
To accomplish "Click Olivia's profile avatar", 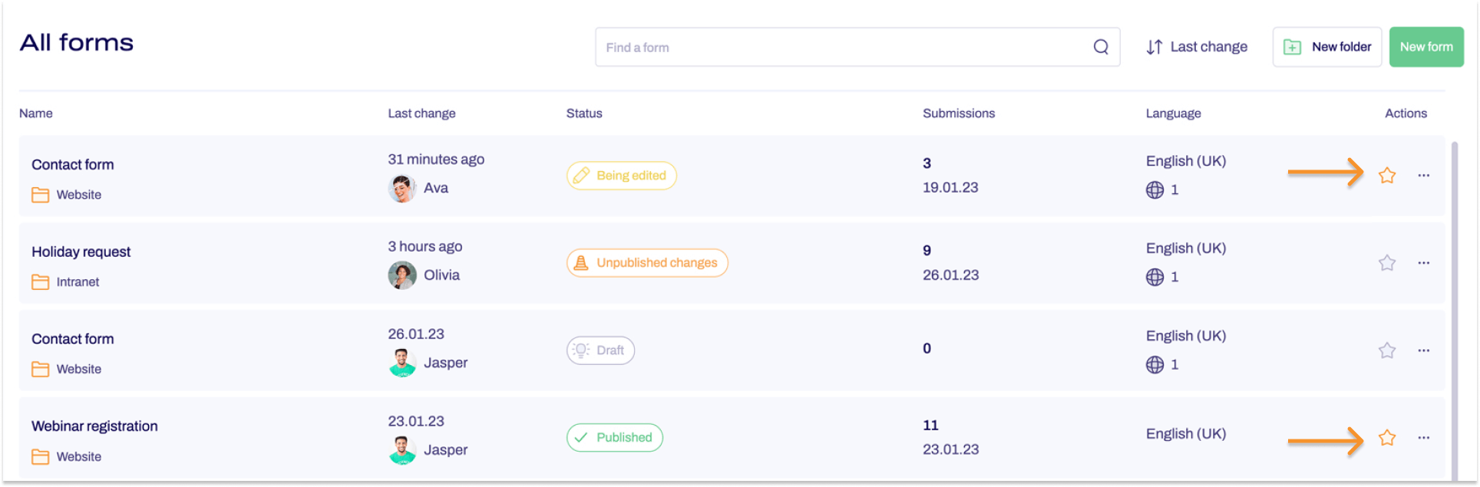I will [401, 275].
